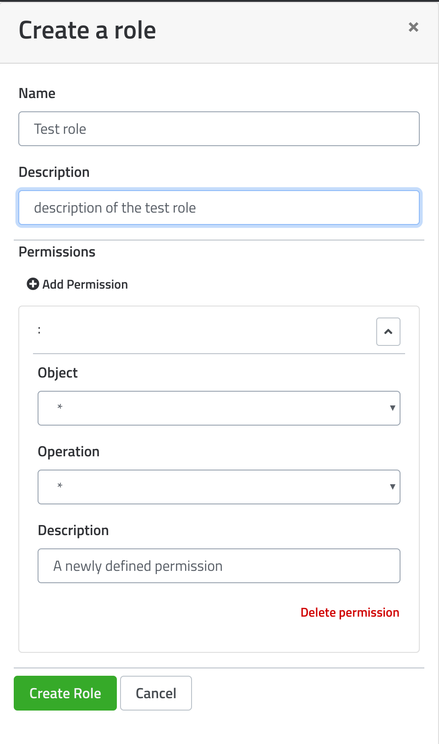Screen dimensions: 439x744
Task: Click the Operation field label
Action: (x=69, y=452)
